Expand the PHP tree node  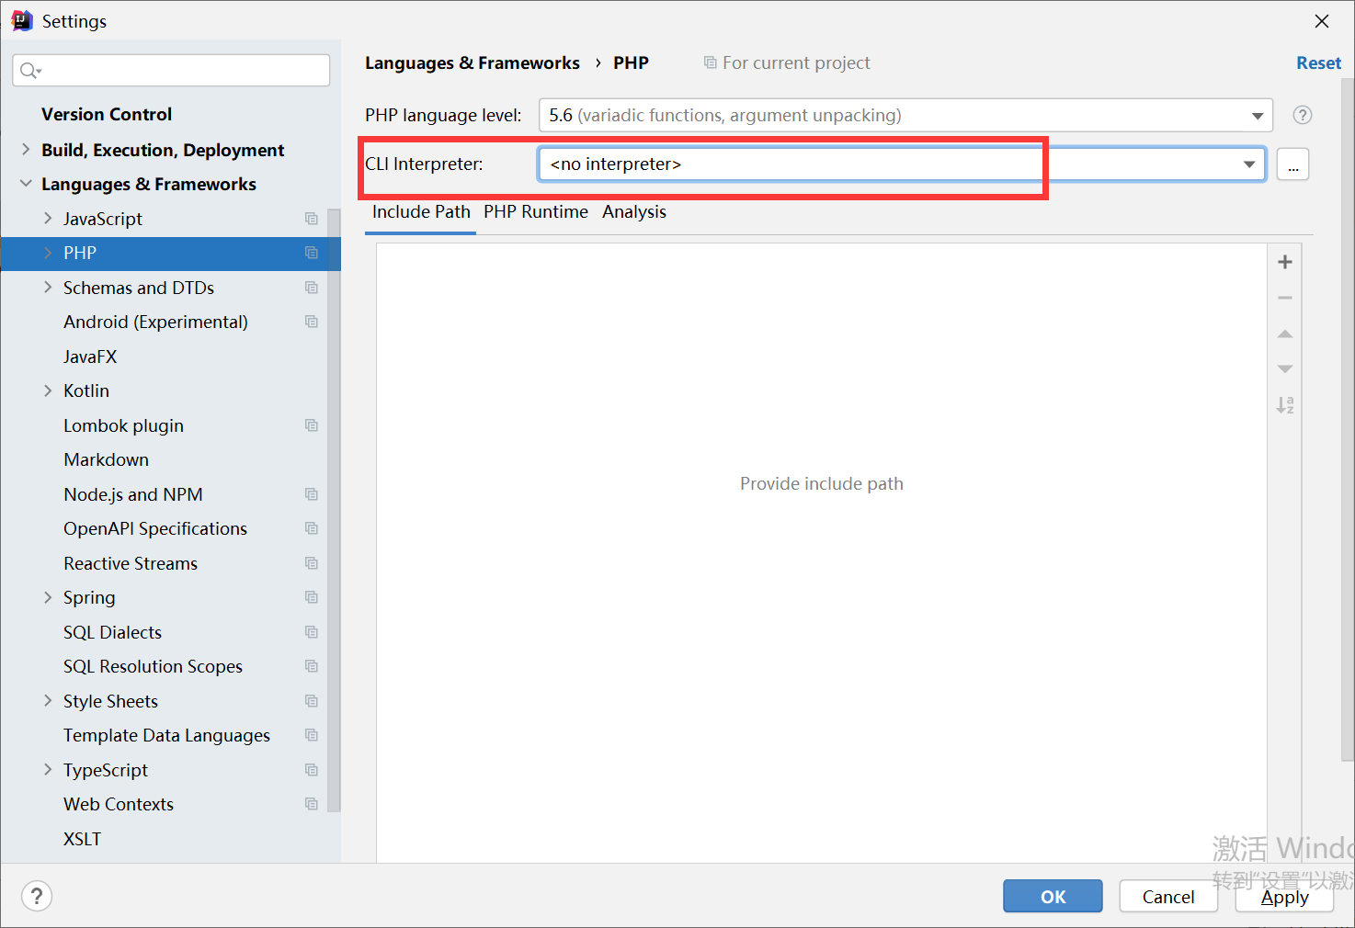click(48, 253)
